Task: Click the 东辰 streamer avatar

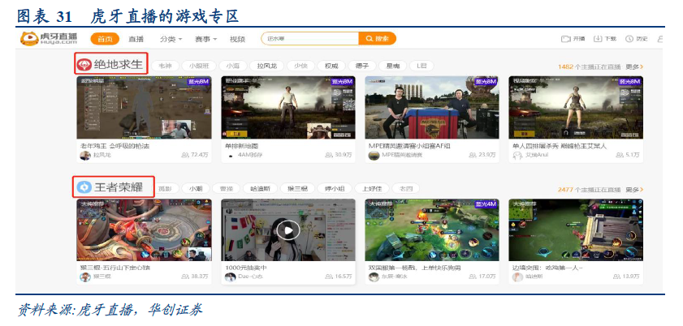Action: [374, 277]
